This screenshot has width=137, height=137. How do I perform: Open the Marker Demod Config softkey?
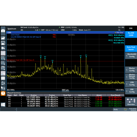131,76
